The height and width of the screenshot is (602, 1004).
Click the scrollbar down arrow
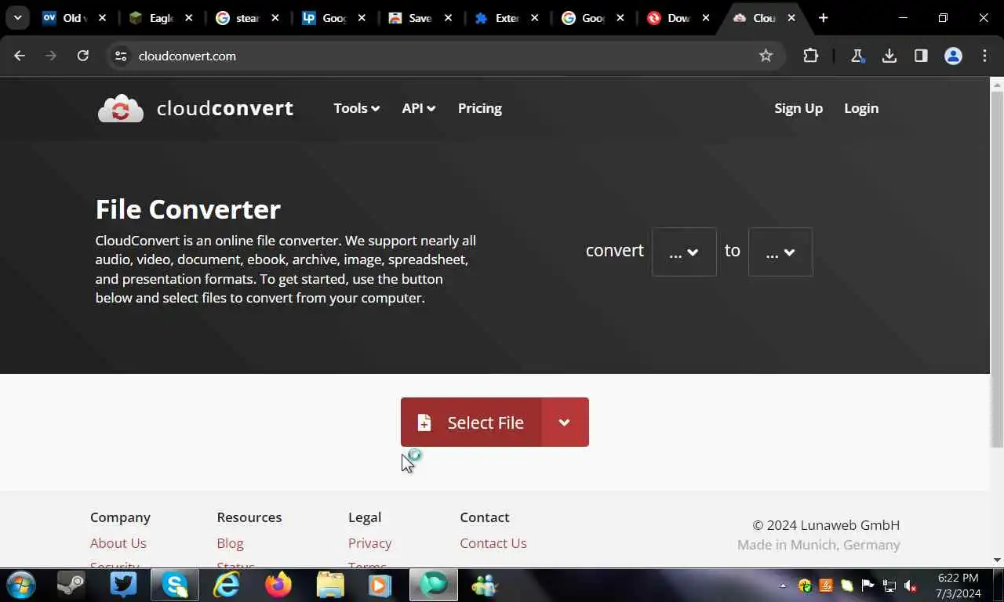[x=997, y=560]
